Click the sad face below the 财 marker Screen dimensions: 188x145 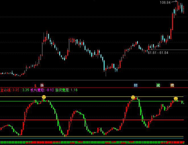pos(133,97)
